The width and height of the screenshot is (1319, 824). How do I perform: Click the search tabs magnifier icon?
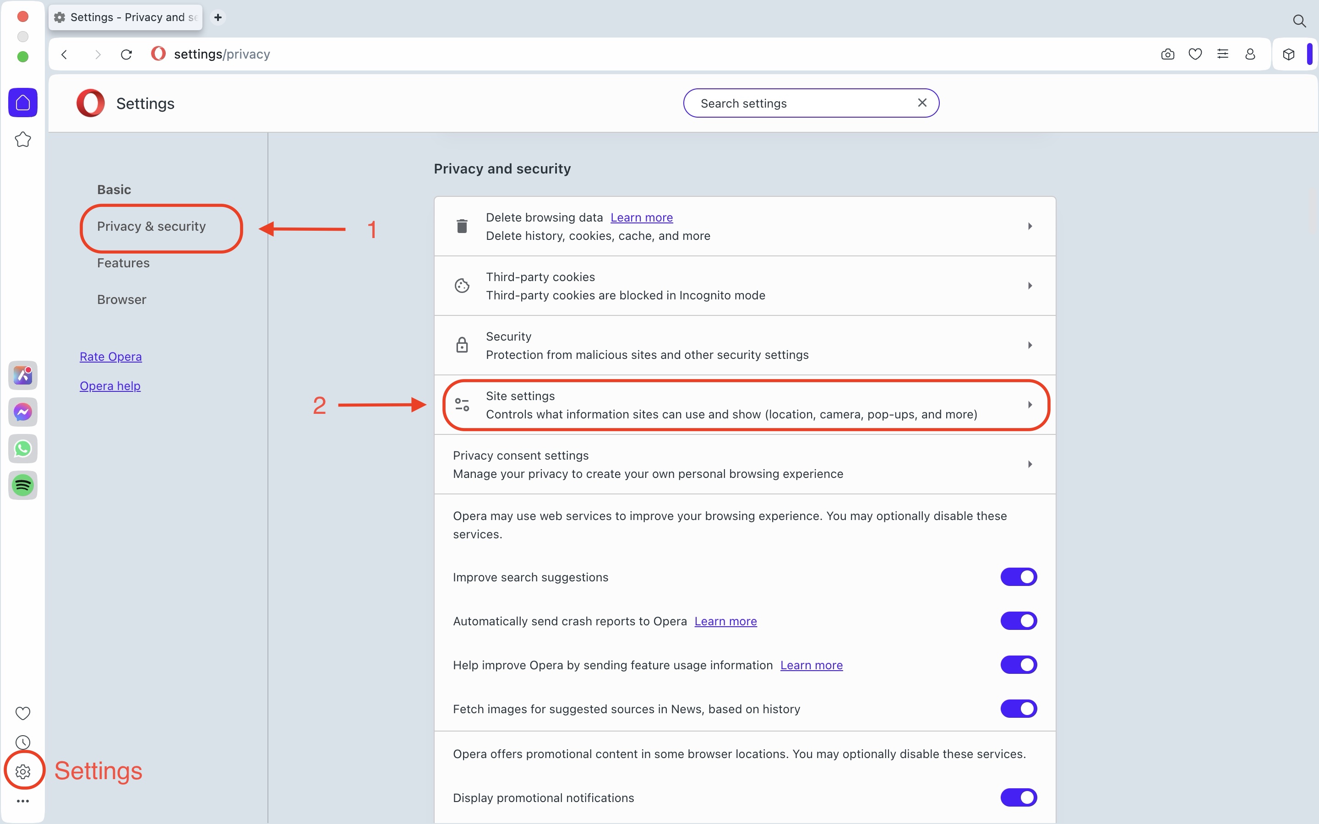(1299, 21)
